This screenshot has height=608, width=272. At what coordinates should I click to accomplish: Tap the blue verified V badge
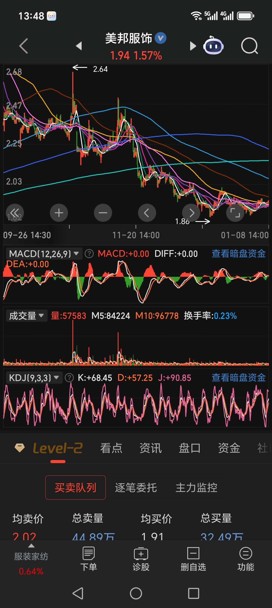[160, 38]
